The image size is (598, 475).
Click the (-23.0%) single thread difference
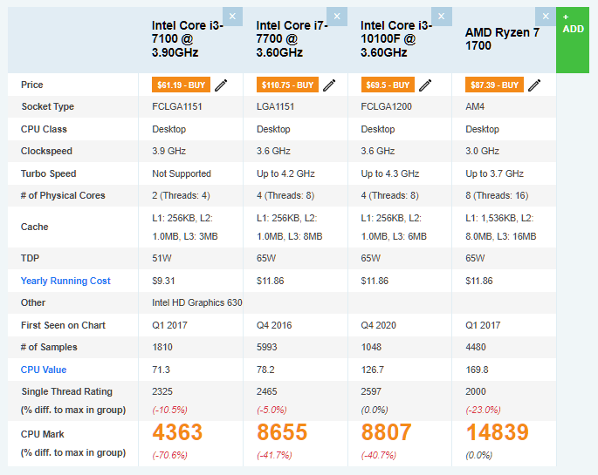[484, 410]
